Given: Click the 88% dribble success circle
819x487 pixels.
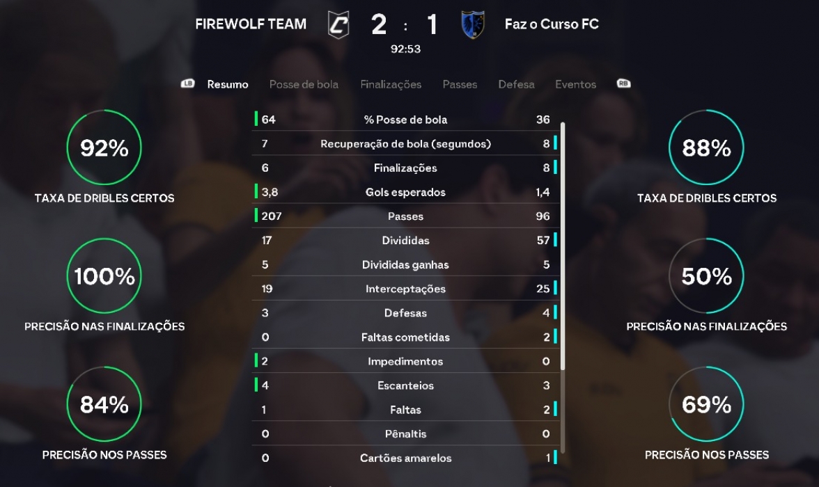Looking at the screenshot, I should (x=706, y=148).
